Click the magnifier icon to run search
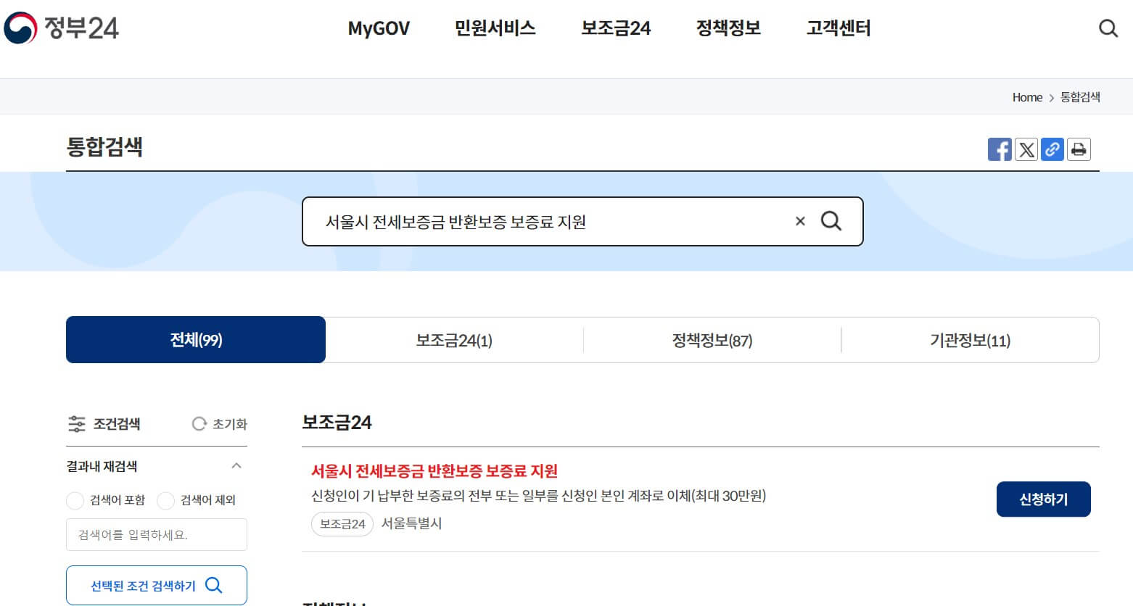1133x606 pixels. coord(831,222)
